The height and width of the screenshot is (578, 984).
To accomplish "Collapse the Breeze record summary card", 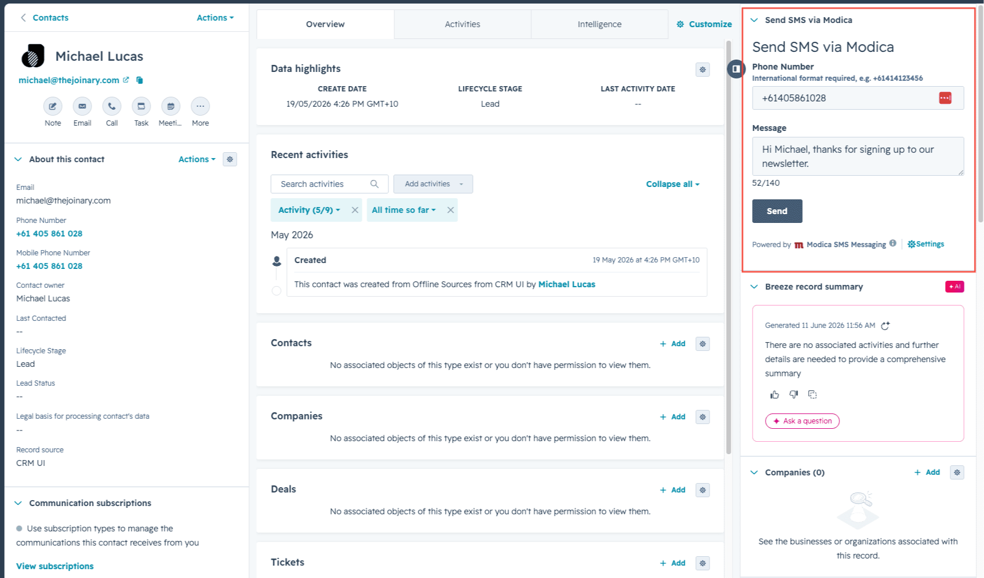I will pyautogui.click(x=754, y=287).
